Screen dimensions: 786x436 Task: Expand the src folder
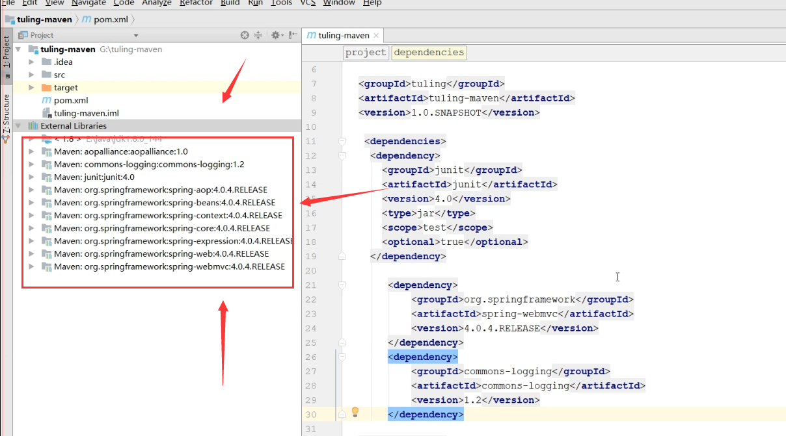(31, 75)
